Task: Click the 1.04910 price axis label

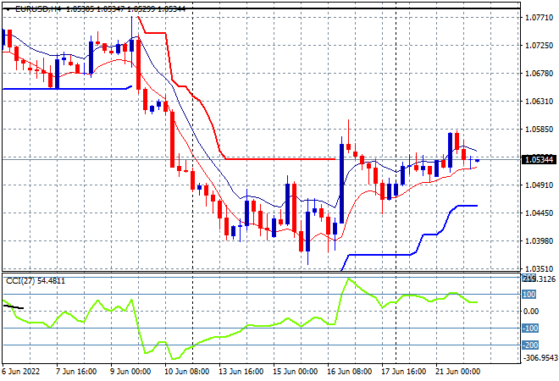Action: point(539,185)
